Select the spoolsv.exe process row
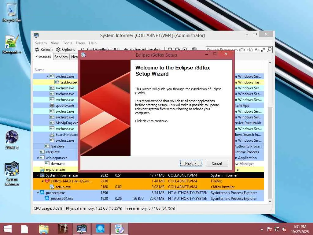Viewport: 313px width, 235px height. (56, 105)
